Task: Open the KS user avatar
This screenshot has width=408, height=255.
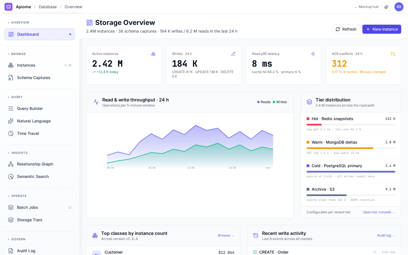Action: click(399, 7)
